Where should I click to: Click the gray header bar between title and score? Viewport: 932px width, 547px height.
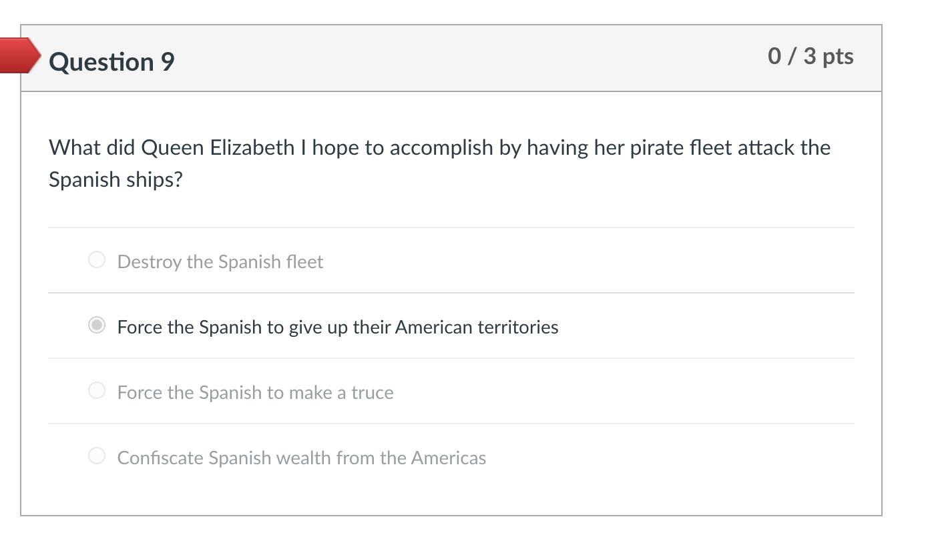point(467,59)
